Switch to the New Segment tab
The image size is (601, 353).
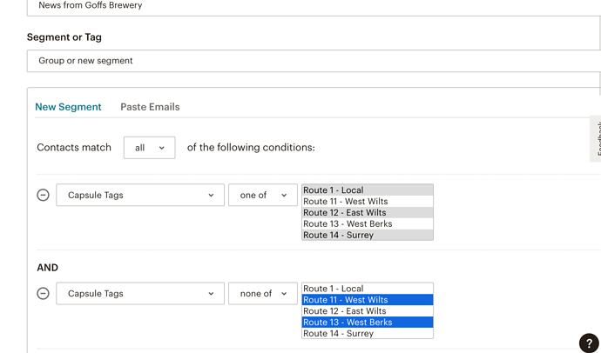click(x=68, y=107)
